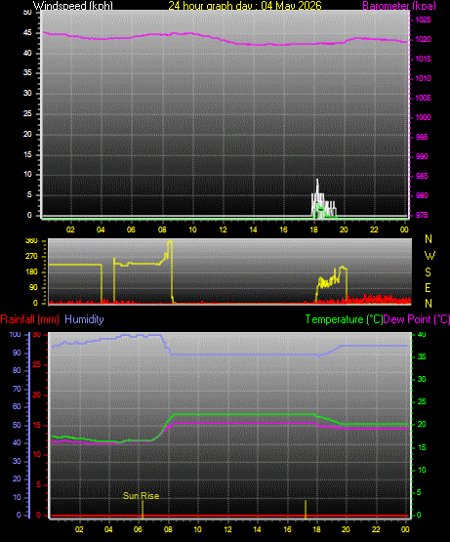
Task: Click the green "Temperature (°C)" legend label
Action: click(344, 319)
